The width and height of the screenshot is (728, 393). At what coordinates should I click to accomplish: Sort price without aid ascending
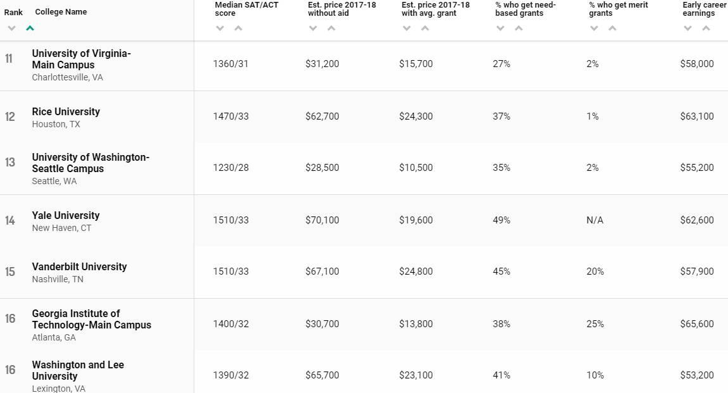tap(332, 28)
